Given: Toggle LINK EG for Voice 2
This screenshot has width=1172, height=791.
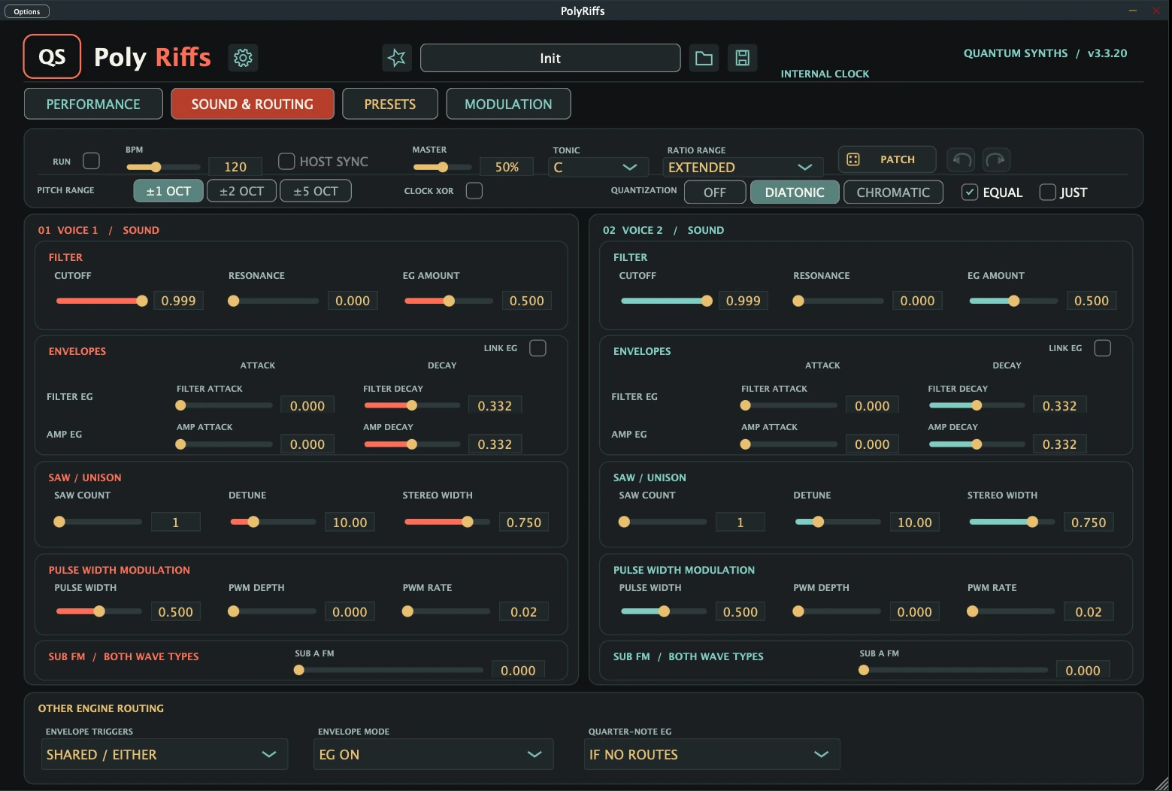Looking at the screenshot, I should [1103, 348].
